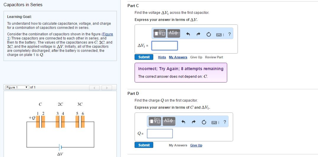Click the Q answer input field
The height and width of the screenshot is (157, 318).
[160, 134]
